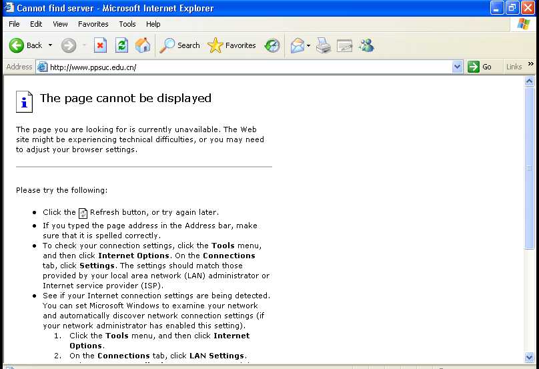Screen dimensions: 539x369
Task: Expand the Mail button dropdown arrow
Action: 308,45
